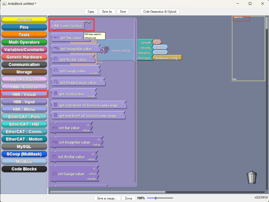
Task: Click the workspace minimap overview
Action: (x=248, y=49)
